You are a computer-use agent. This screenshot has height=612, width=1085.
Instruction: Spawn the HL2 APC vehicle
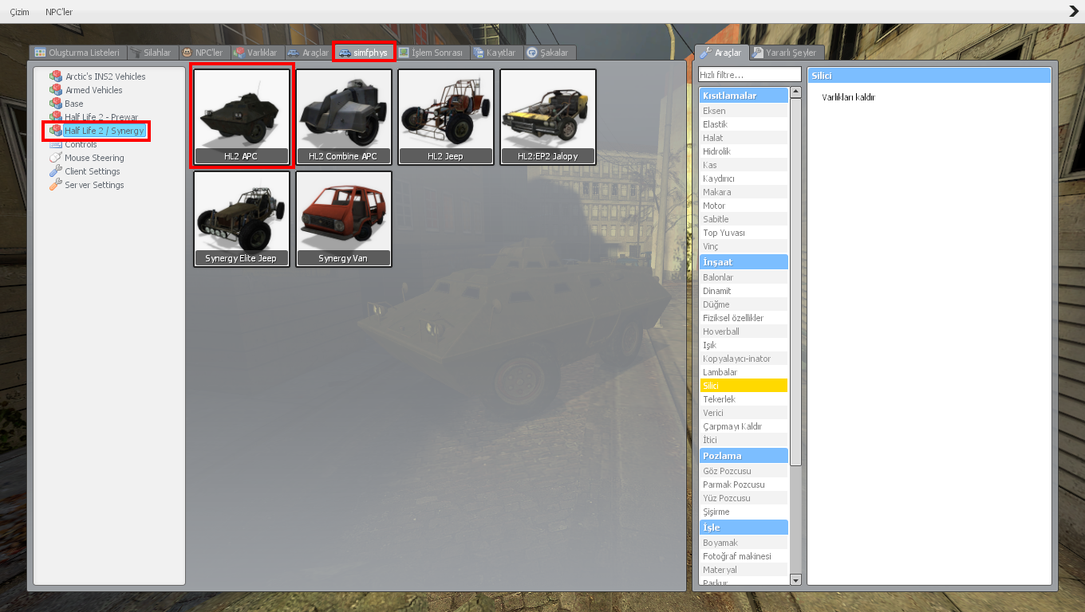point(242,117)
